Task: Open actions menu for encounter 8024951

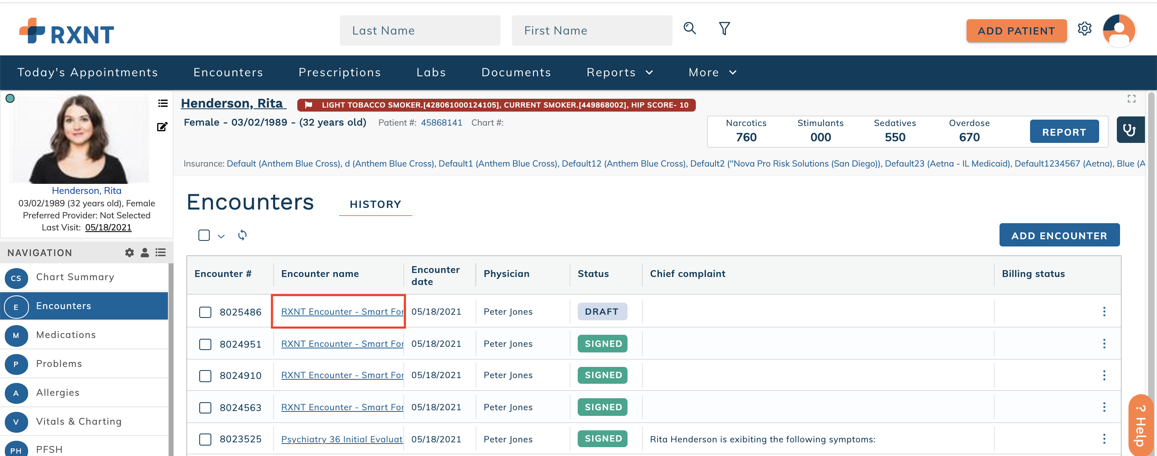Action: pos(1104,344)
